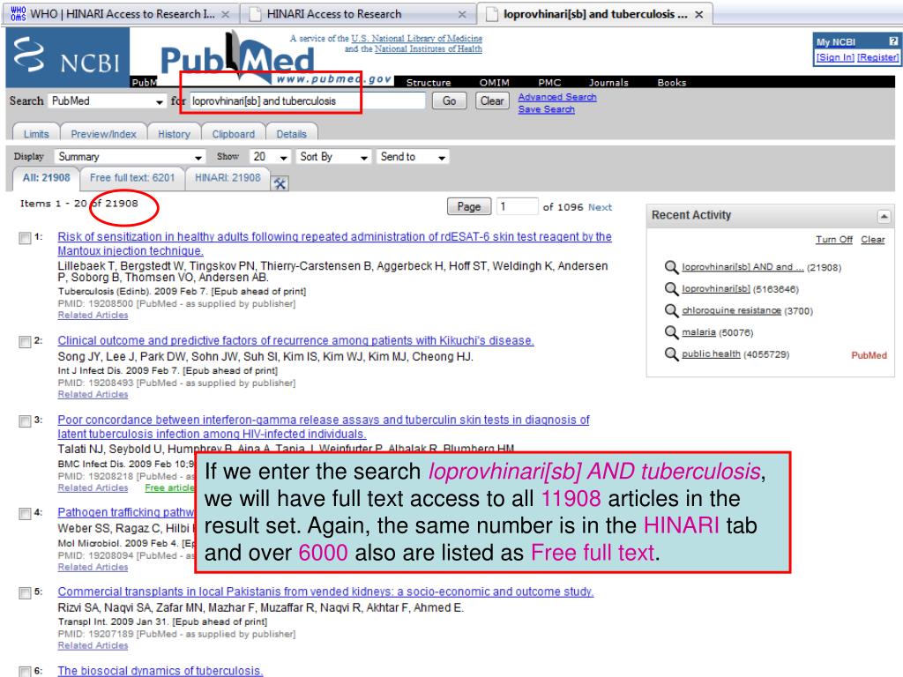Viewport: 903px width, 677px height.
Task: Check the box for result 6
Action: click(25, 672)
